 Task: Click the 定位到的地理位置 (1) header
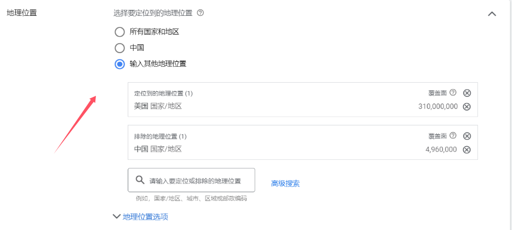(x=163, y=94)
